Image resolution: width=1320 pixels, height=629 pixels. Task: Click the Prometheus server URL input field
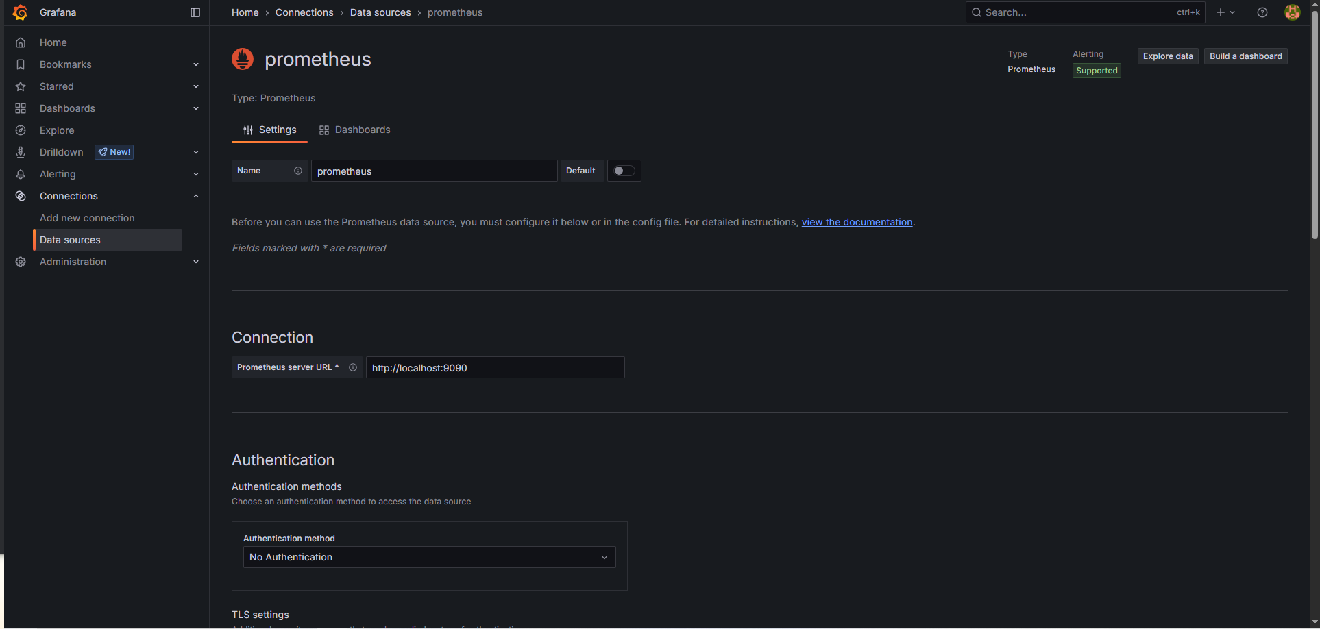[x=496, y=367]
